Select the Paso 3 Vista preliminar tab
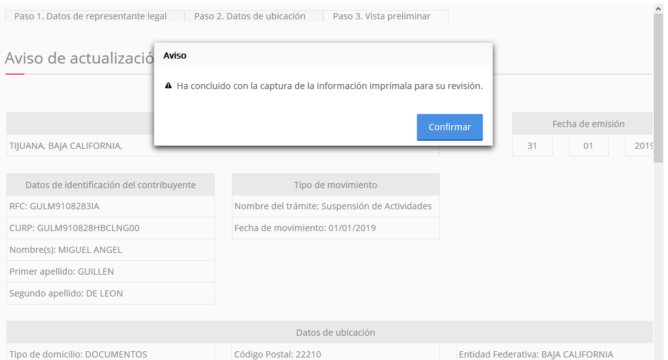 381,16
